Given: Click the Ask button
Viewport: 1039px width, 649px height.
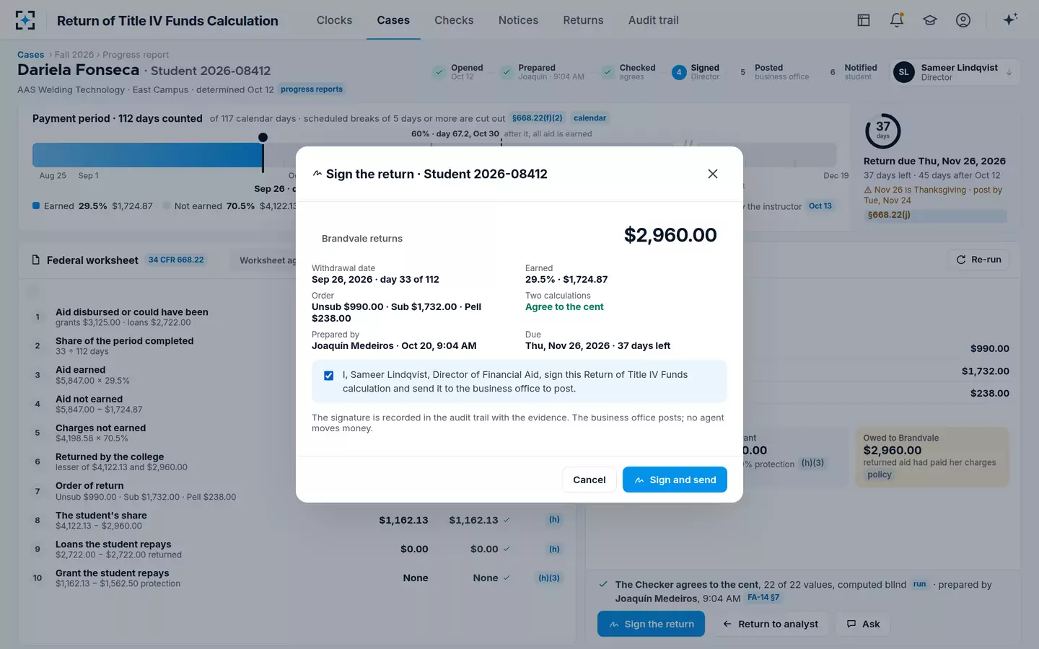Looking at the screenshot, I should pyautogui.click(x=863, y=624).
